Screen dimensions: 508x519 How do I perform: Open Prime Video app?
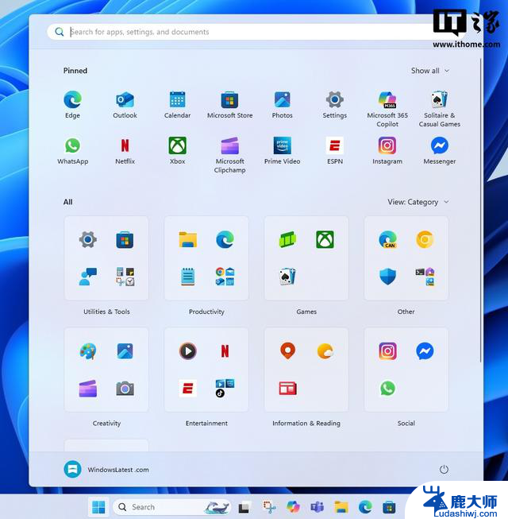tap(282, 150)
